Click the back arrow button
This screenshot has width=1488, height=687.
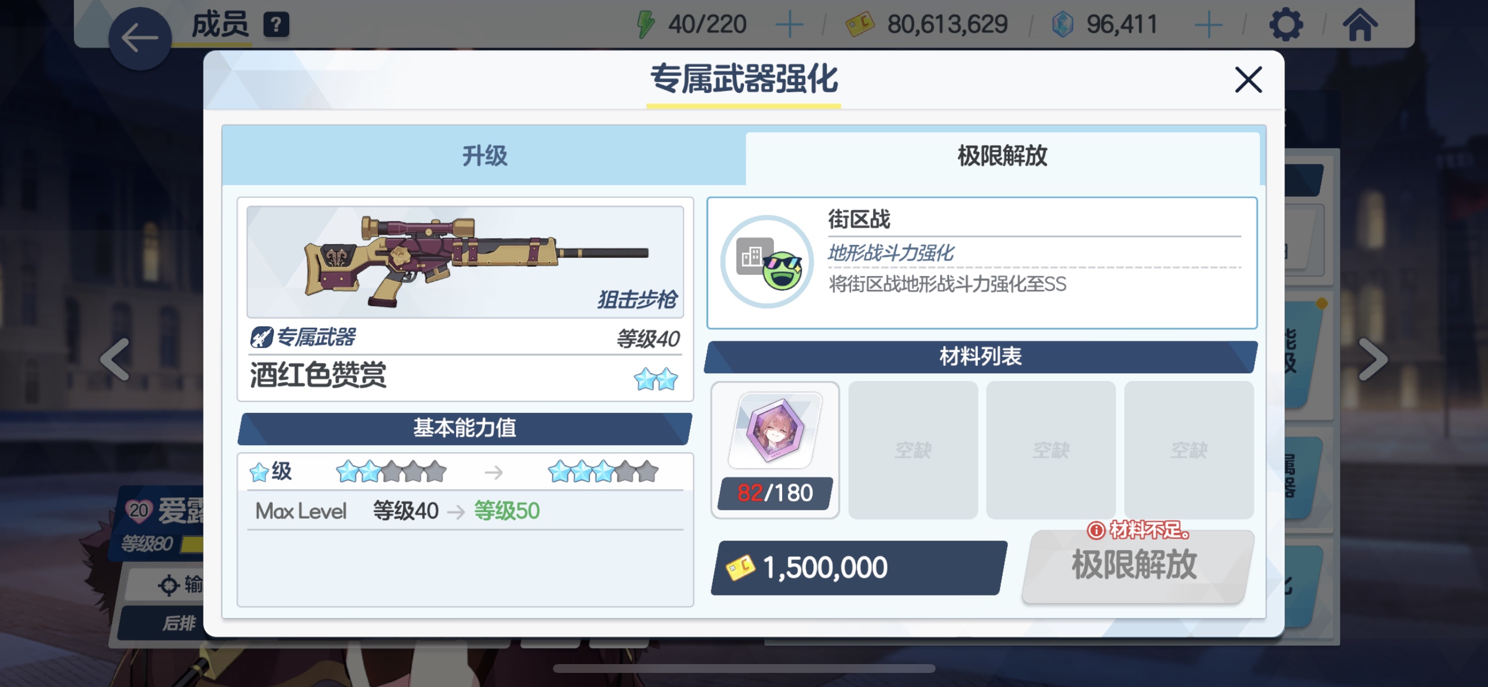point(140,39)
